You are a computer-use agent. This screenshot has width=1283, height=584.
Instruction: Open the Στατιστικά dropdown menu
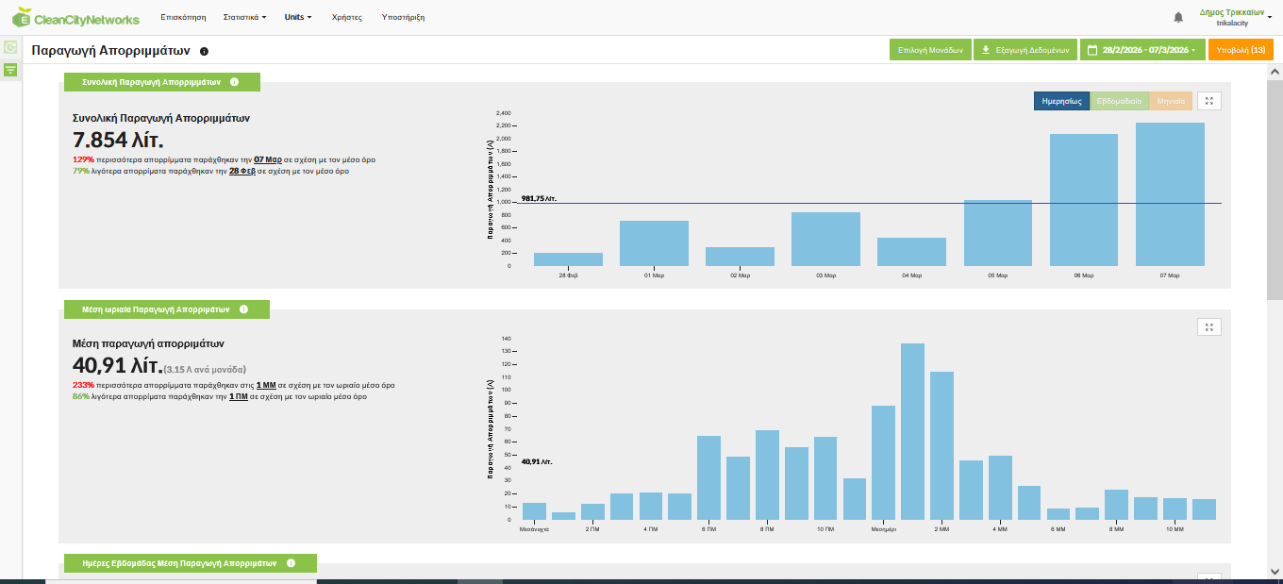244,18
